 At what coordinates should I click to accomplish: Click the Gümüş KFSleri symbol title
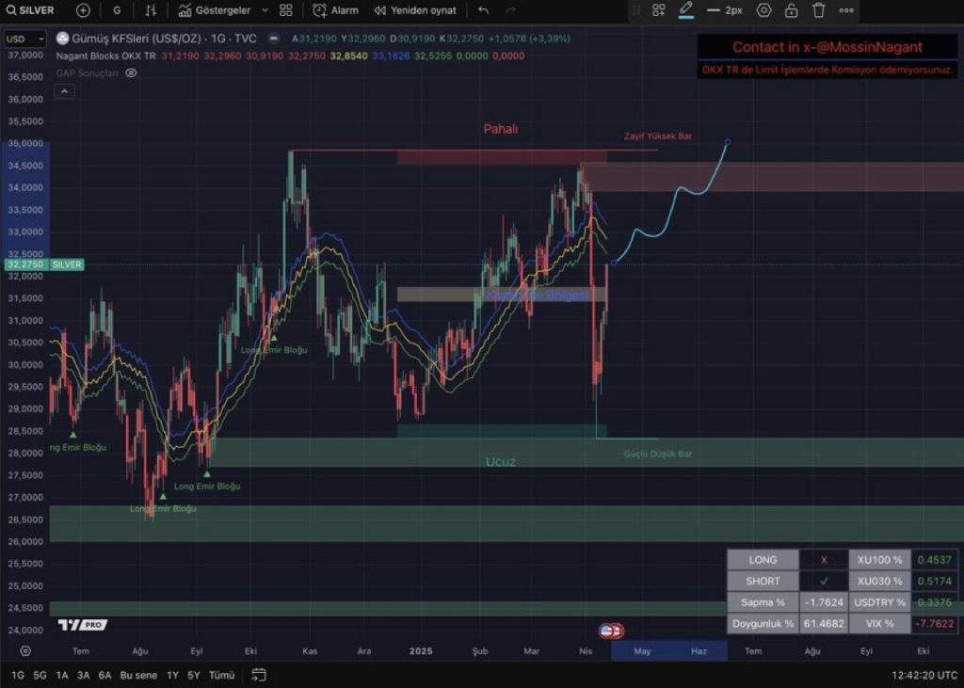pyautogui.click(x=164, y=39)
